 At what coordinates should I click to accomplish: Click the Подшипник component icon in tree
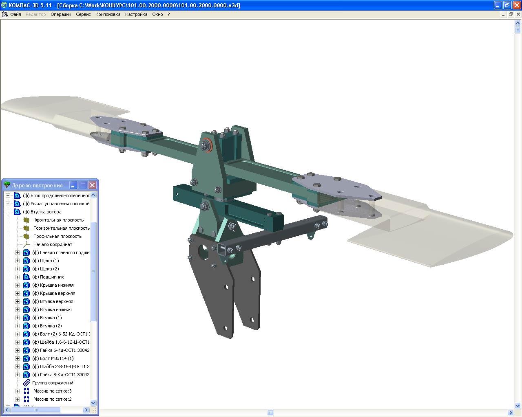click(x=27, y=277)
